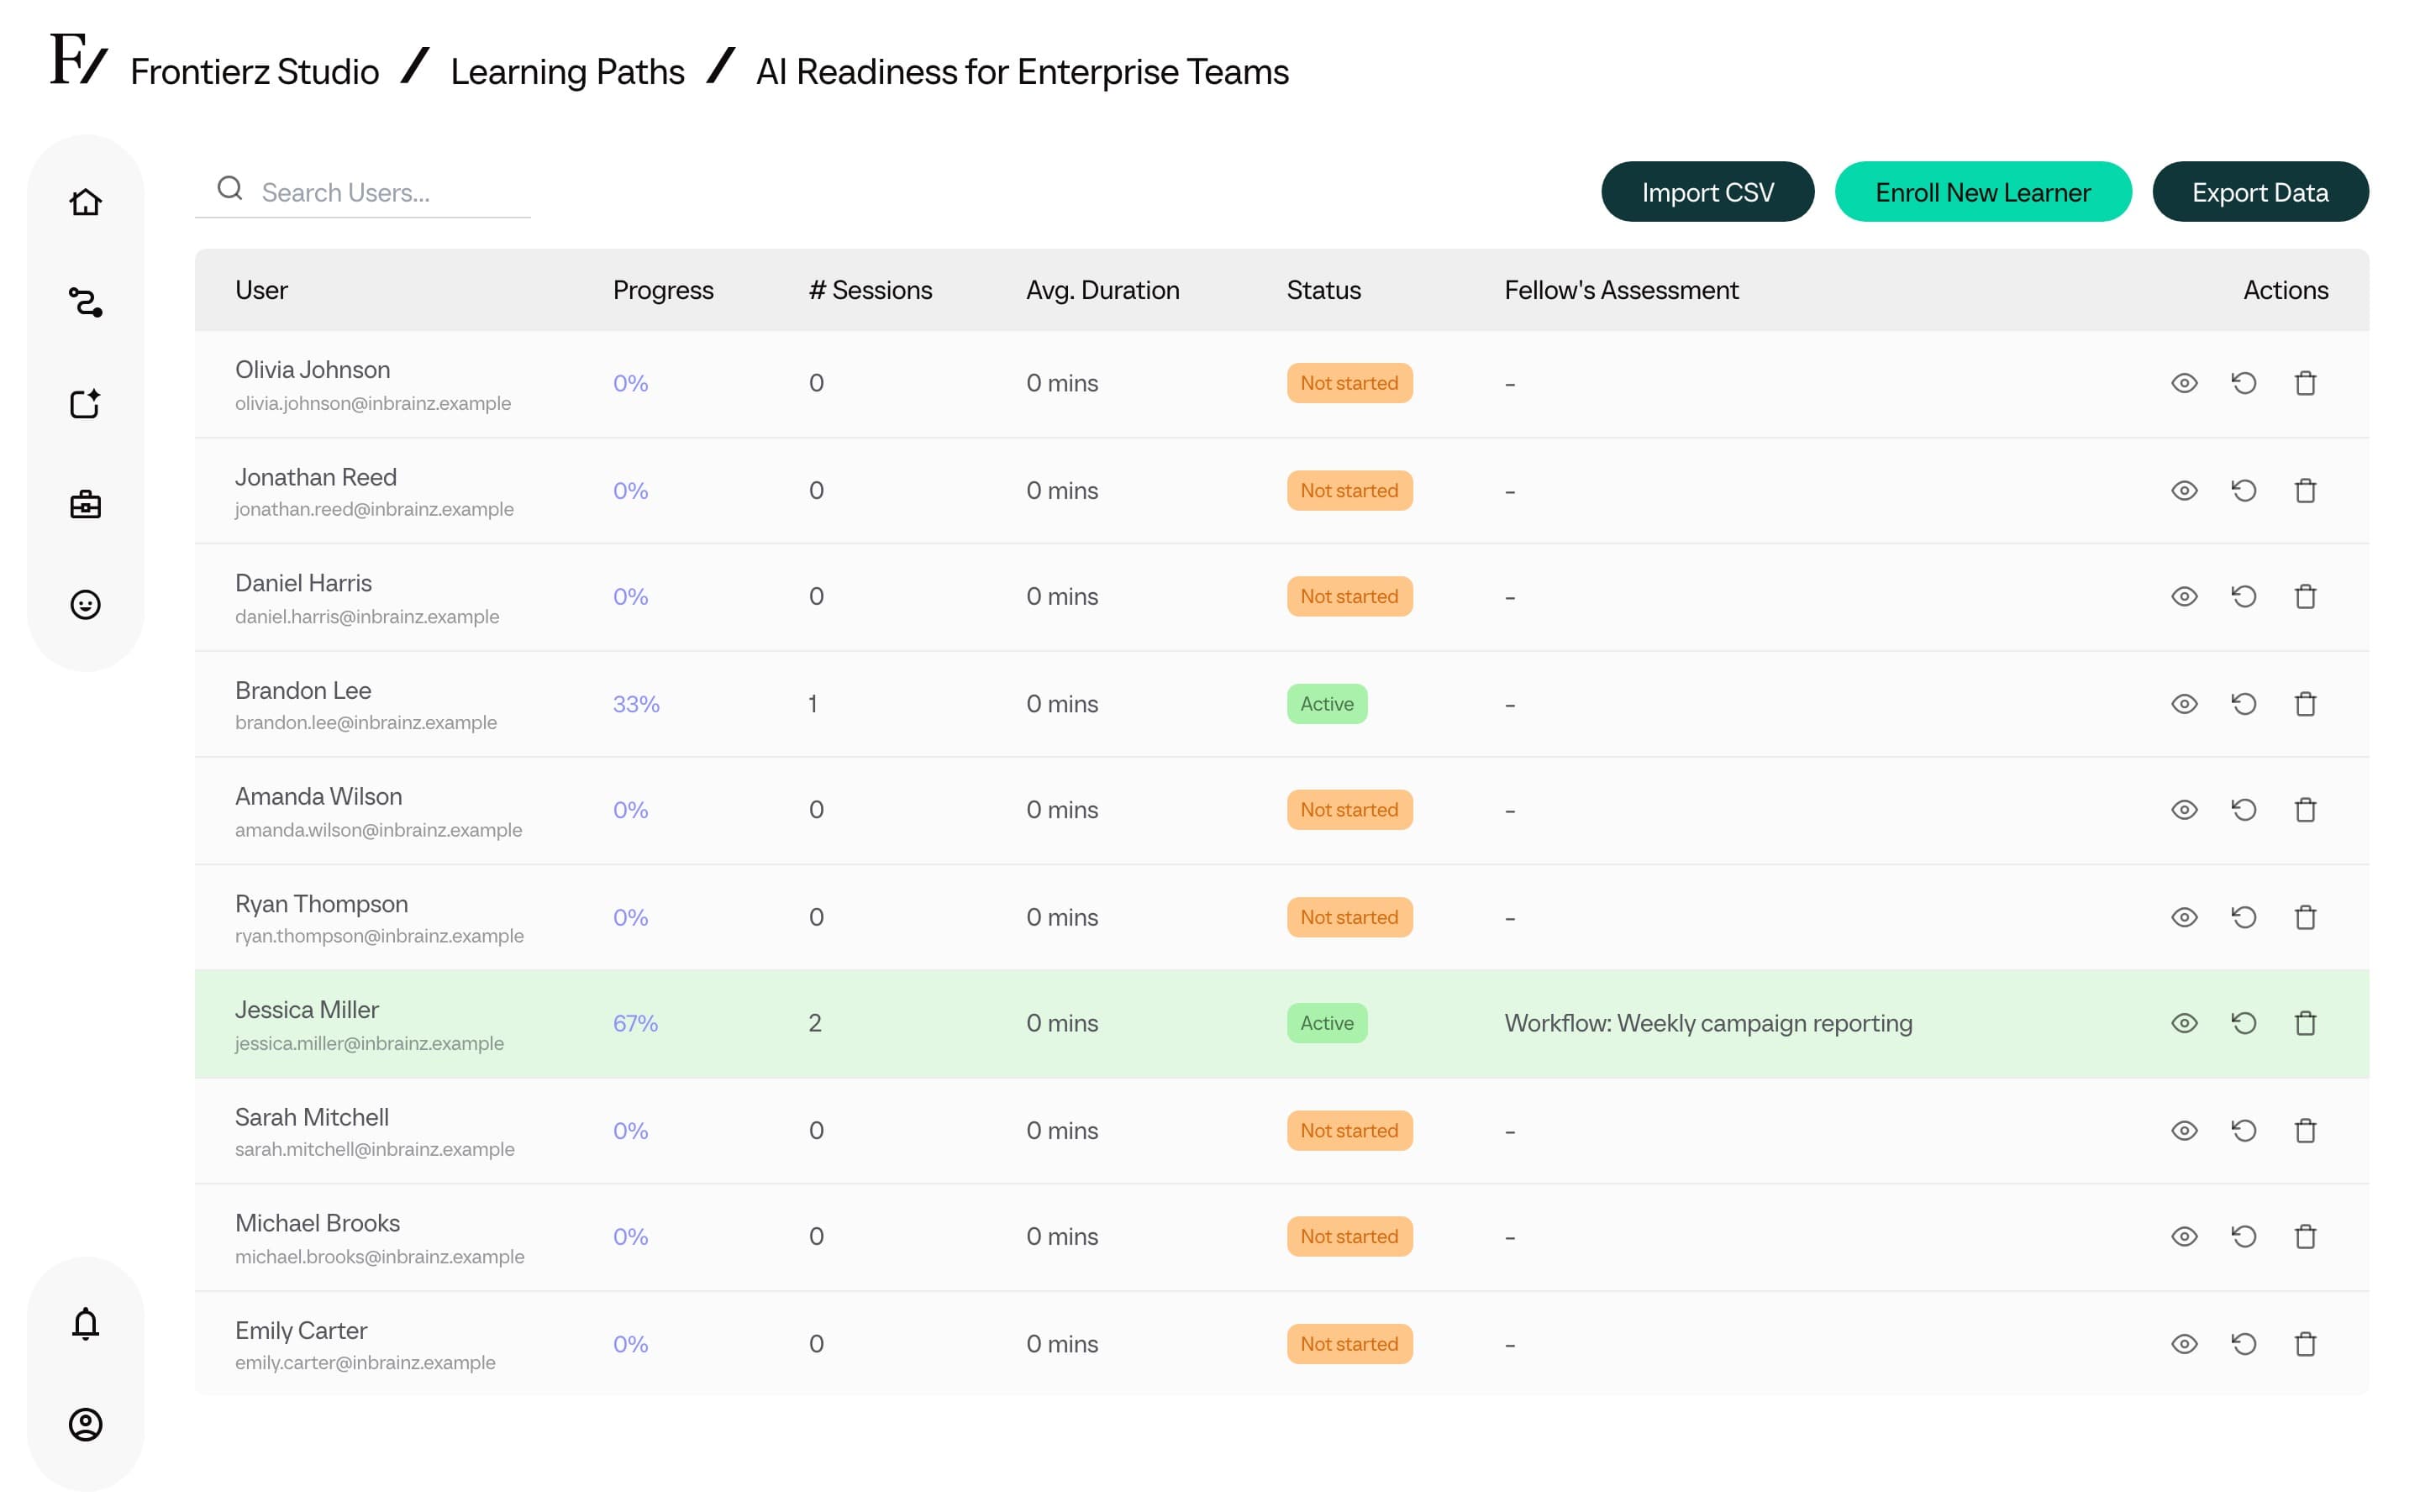Screen dimensions: 2420x1512
Task: View Sarah Mitchell's details eye icon
Action: pyautogui.click(x=2184, y=1130)
